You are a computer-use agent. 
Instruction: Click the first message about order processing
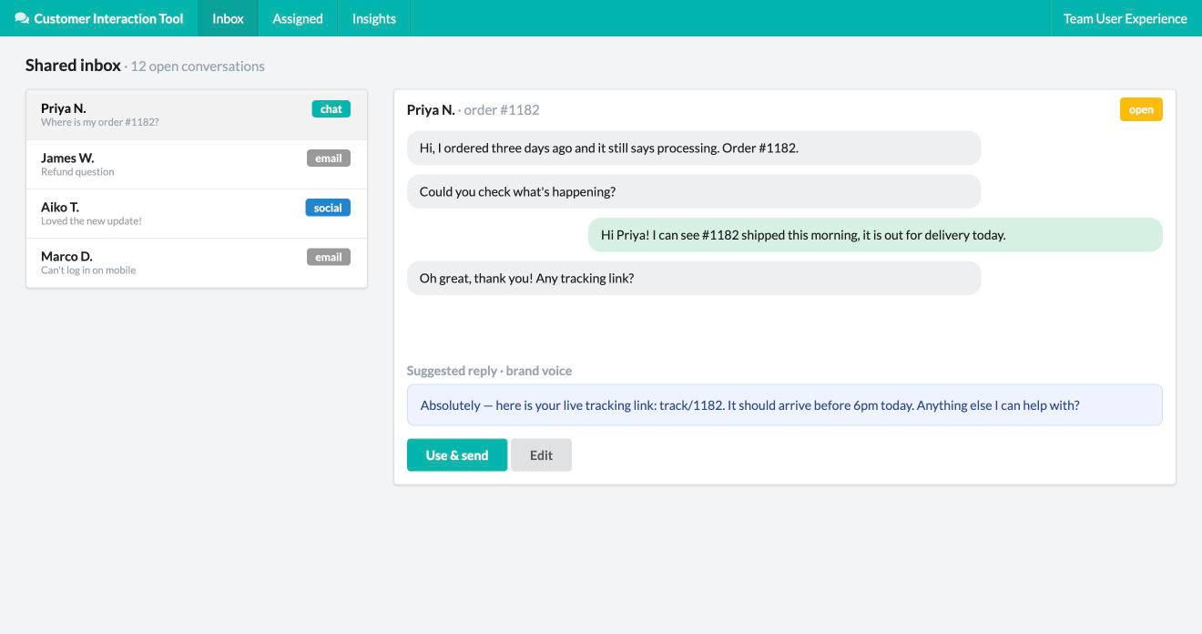pyautogui.click(x=694, y=148)
